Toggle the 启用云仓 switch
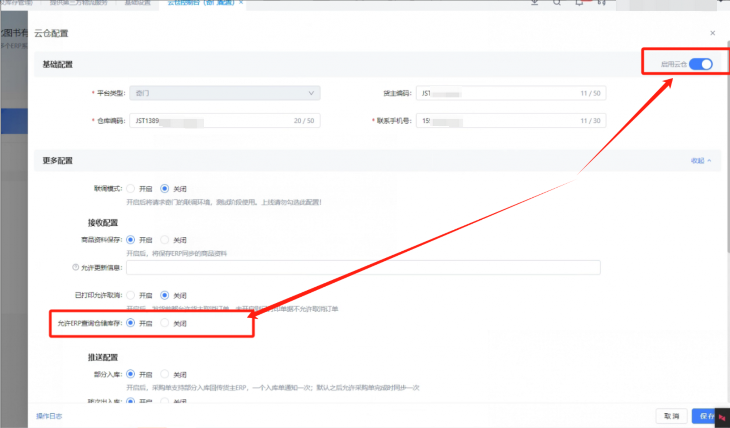730x428 pixels. pyautogui.click(x=700, y=64)
